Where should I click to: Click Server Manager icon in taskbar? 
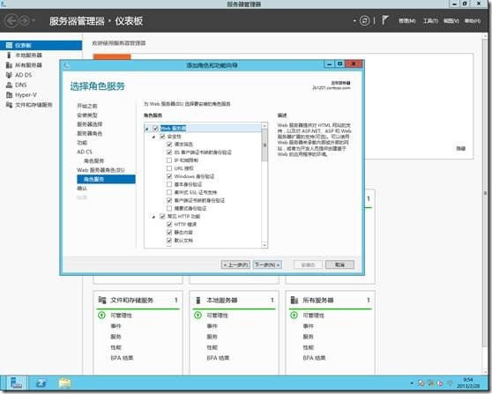[x=17, y=383]
